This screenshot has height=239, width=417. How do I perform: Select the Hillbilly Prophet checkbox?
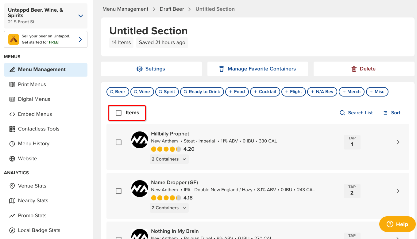click(x=118, y=142)
